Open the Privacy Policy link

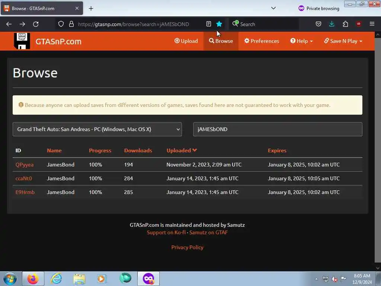188,247
